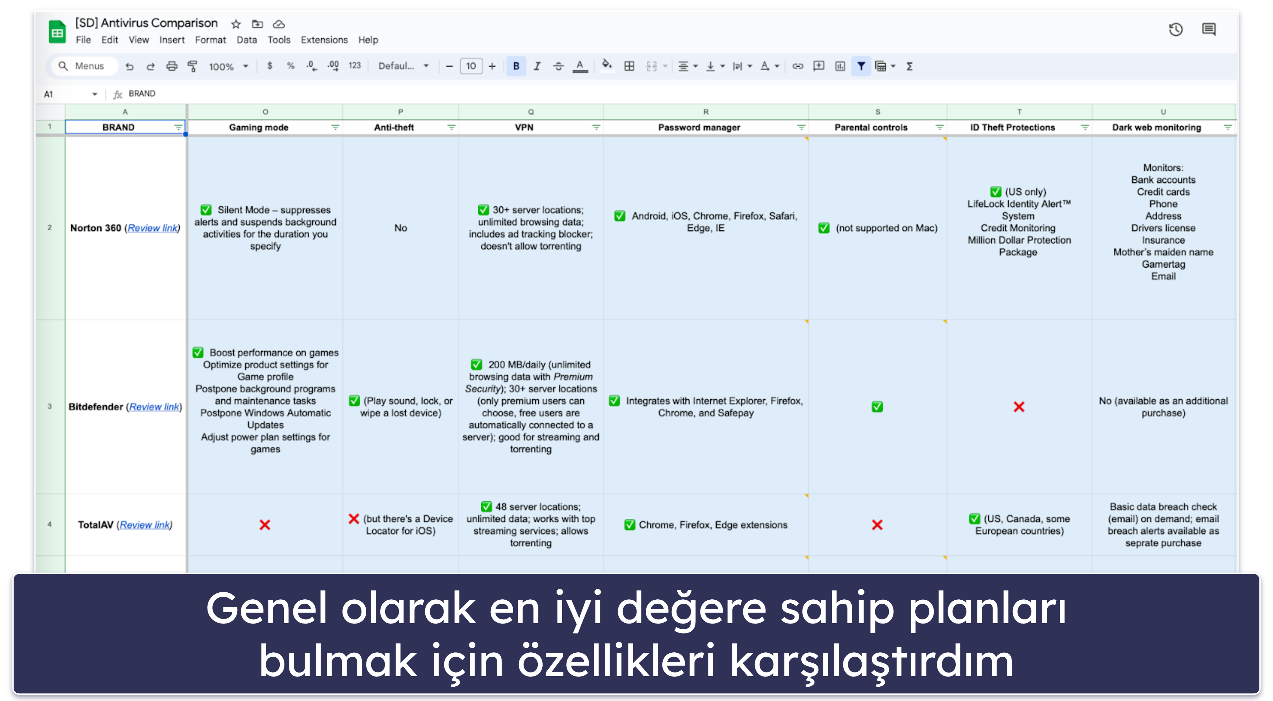Format as currency dollar sign
The image size is (1273, 701).
click(269, 66)
